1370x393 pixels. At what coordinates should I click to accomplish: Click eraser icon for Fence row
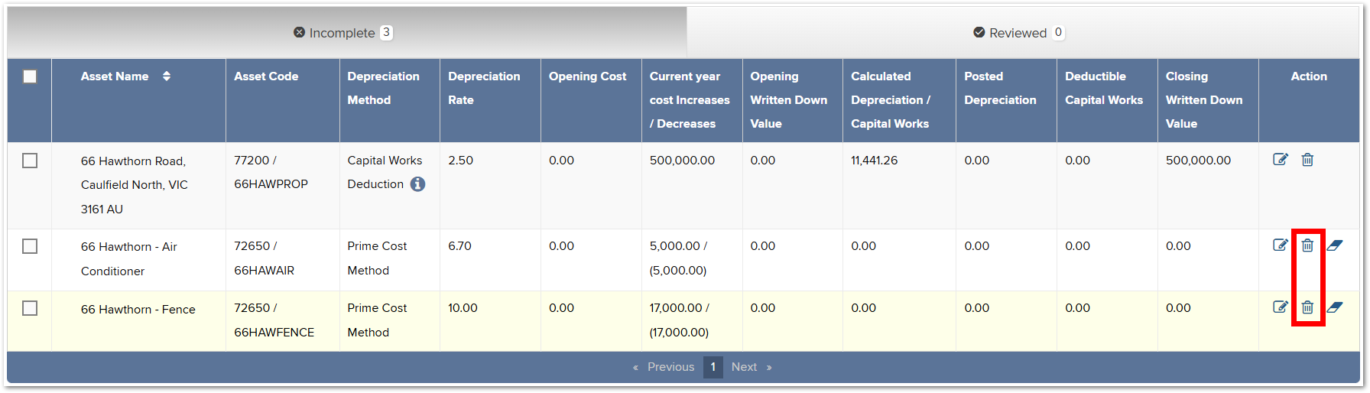pyautogui.click(x=1335, y=307)
